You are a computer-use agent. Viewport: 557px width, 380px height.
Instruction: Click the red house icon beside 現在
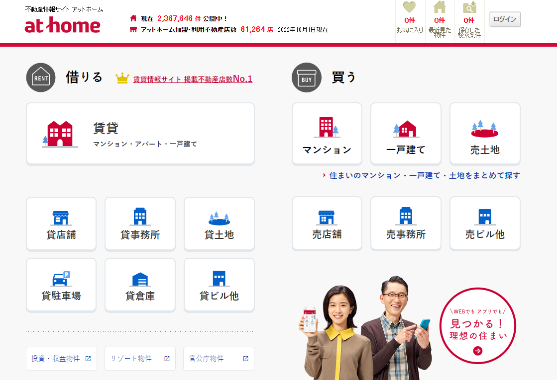[133, 18]
